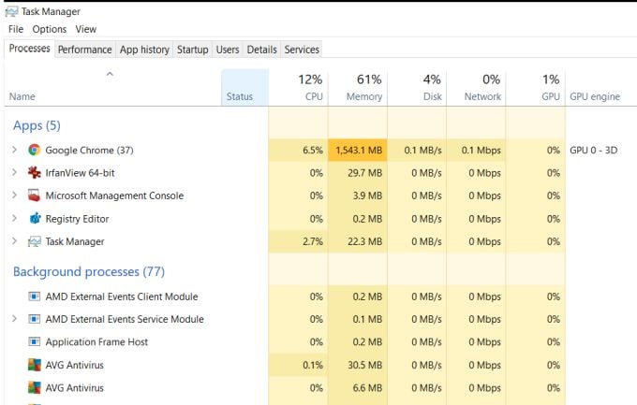
Task: Sort processes by Memory column
Action: coord(358,89)
